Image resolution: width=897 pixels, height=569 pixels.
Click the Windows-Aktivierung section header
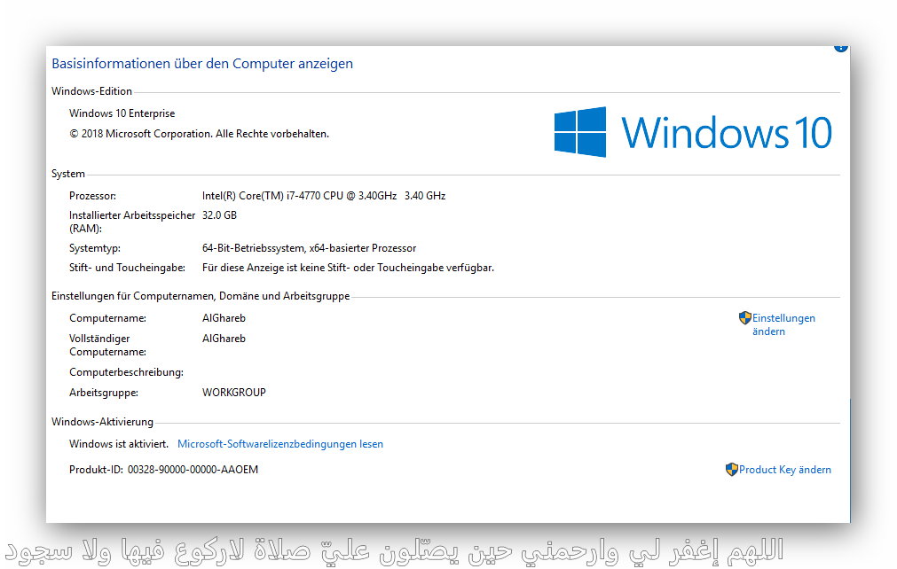[x=102, y=422]
